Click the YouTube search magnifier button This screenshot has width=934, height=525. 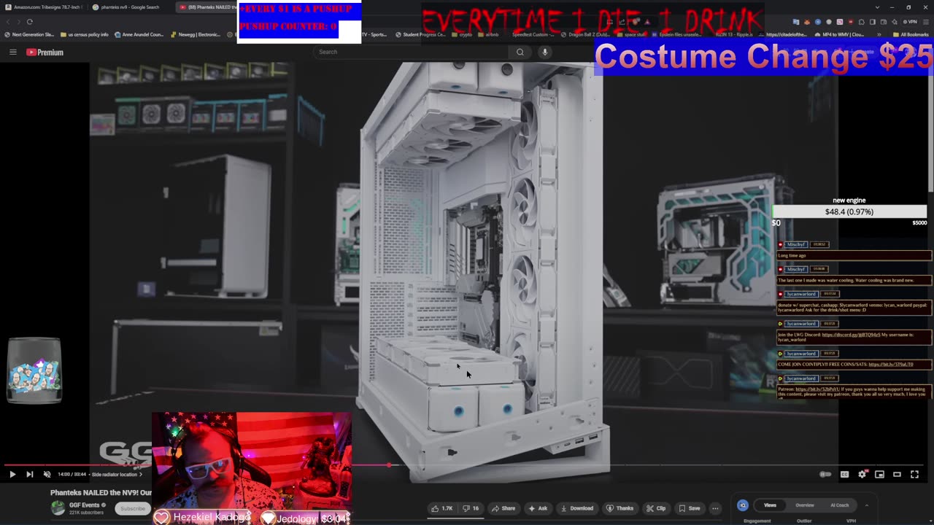[x=520, y=52]
